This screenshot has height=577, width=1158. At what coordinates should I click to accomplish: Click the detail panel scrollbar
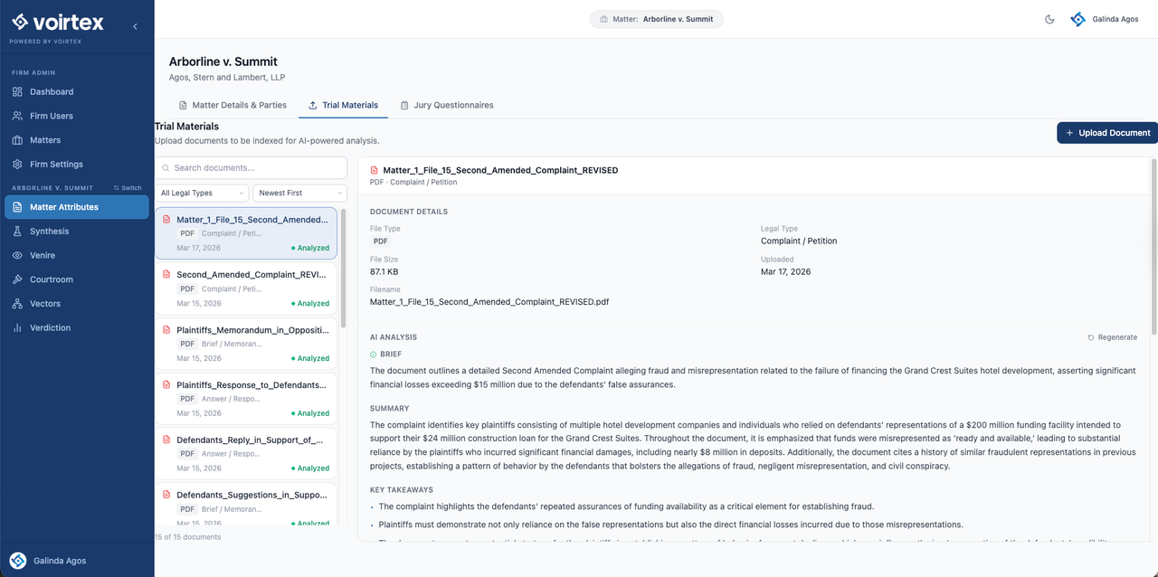point(1153,249)
